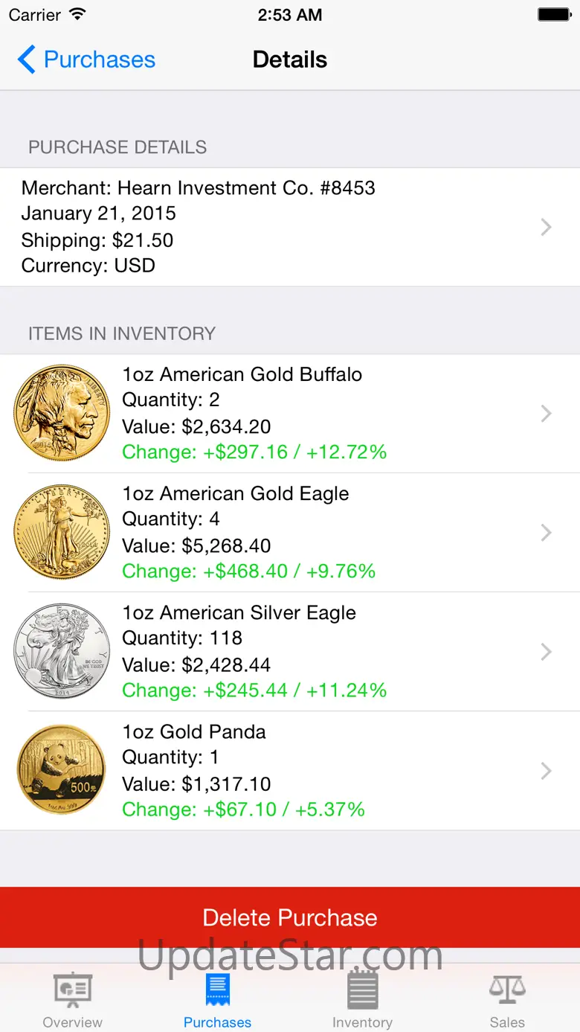Screen dimensions: 580x1032
Task: Tap the Overview tab icon
Action: coord(73,991)
